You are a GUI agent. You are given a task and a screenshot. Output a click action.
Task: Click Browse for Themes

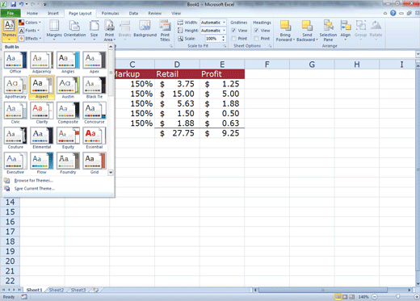34,181
